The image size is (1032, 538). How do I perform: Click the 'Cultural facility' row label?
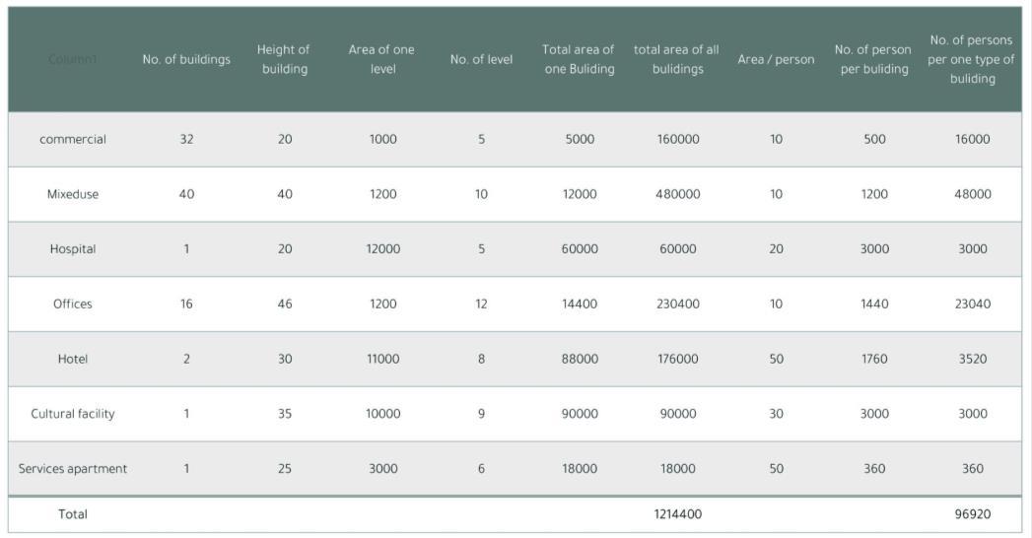[73, 414]
